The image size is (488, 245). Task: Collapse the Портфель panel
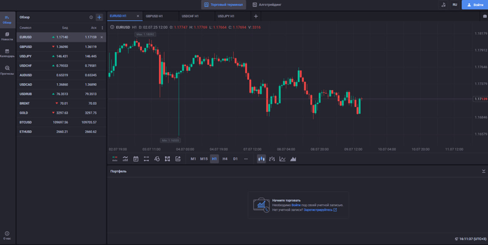click(x=484, y=171)
